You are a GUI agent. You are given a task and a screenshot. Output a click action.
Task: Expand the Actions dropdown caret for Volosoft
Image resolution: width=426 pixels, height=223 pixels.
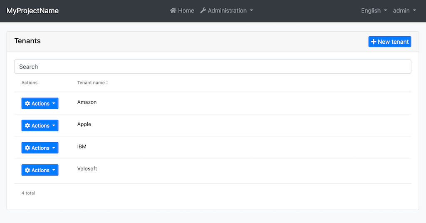54,170
